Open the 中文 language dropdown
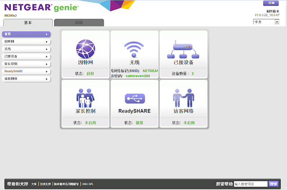This screenshot has height=190, width=287. tap(266, 22)
